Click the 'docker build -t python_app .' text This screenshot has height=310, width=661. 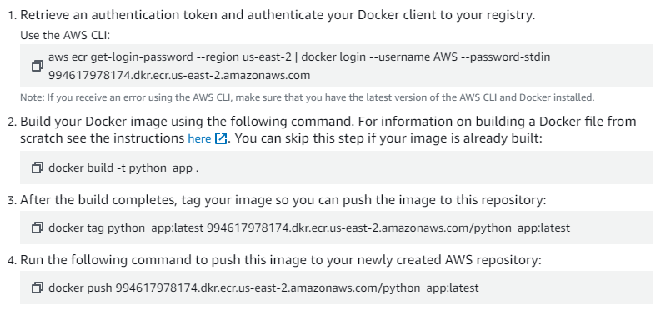123,167
